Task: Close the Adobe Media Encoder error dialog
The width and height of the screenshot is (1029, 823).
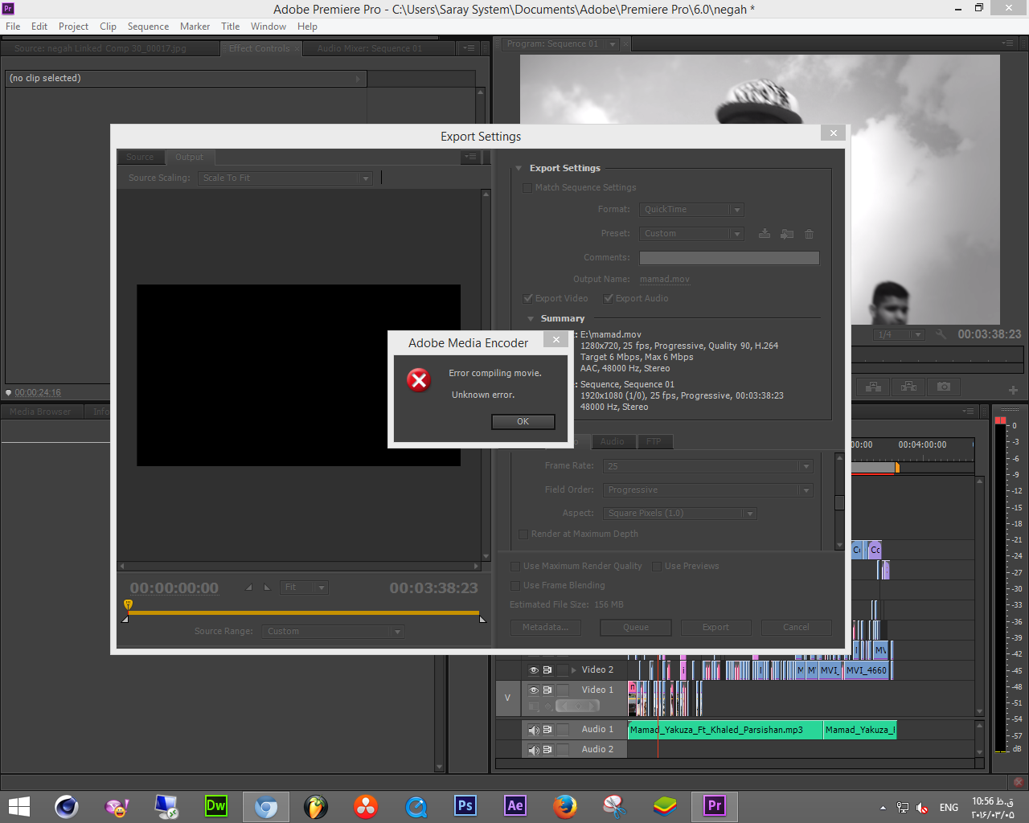Action: (555, 340)
